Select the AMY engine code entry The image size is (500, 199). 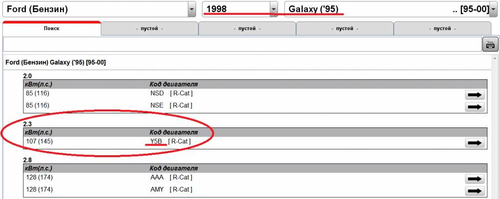click(x=157, y=189)
